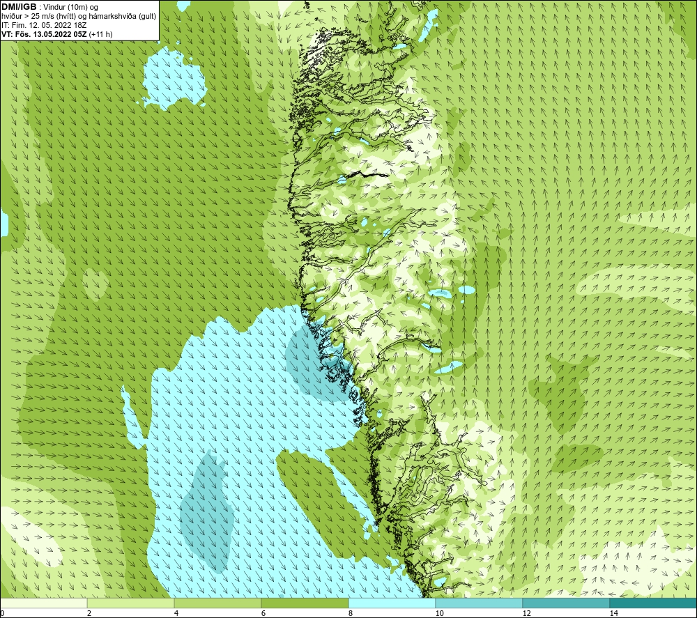Click the 'IT: Fim. 12. 05. 2022 18Z' line
Image resolution: width=697 pixels, height=618 pixels.
coord(43,25)
